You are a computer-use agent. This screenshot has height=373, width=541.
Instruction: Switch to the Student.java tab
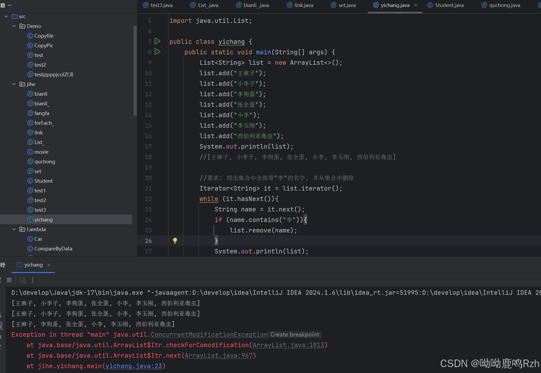[x=449, y=5]
